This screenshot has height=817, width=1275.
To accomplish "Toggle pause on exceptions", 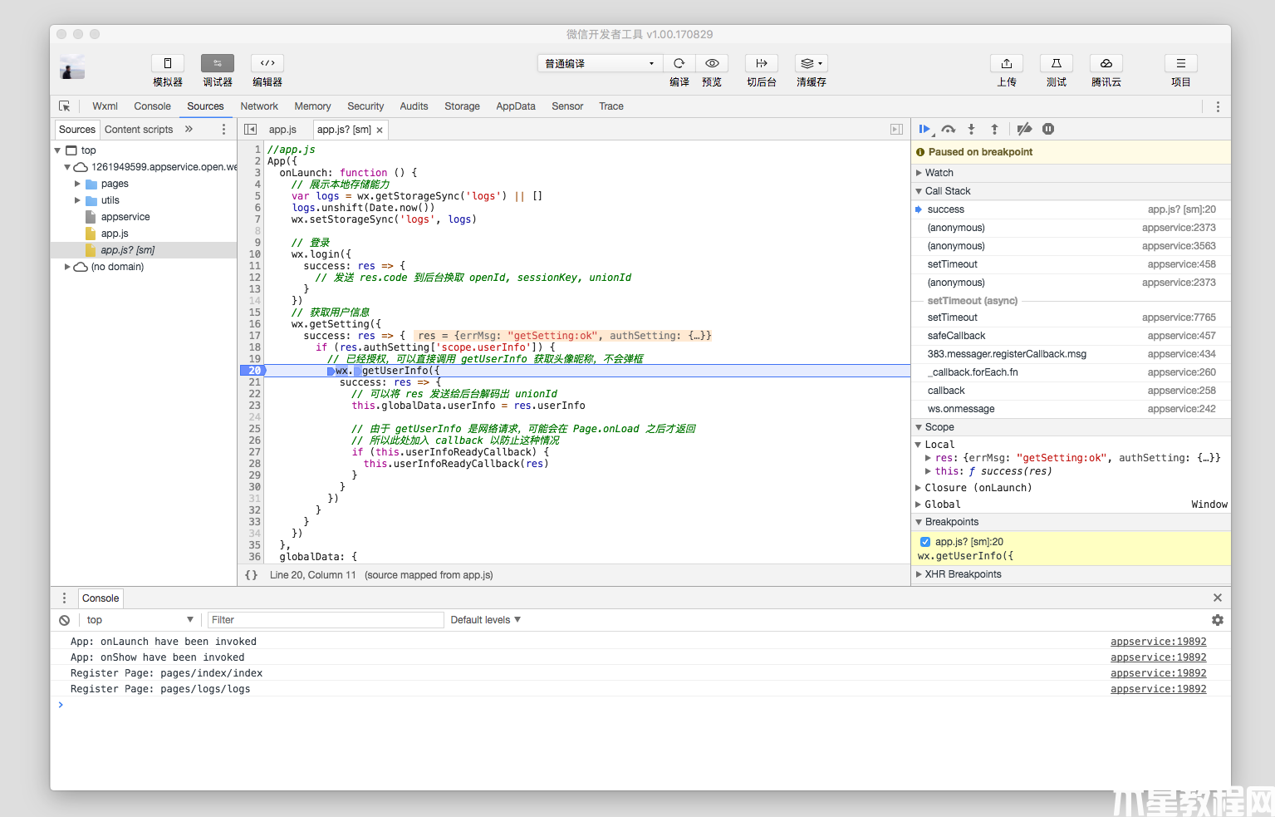I will tap(1048, 129).
